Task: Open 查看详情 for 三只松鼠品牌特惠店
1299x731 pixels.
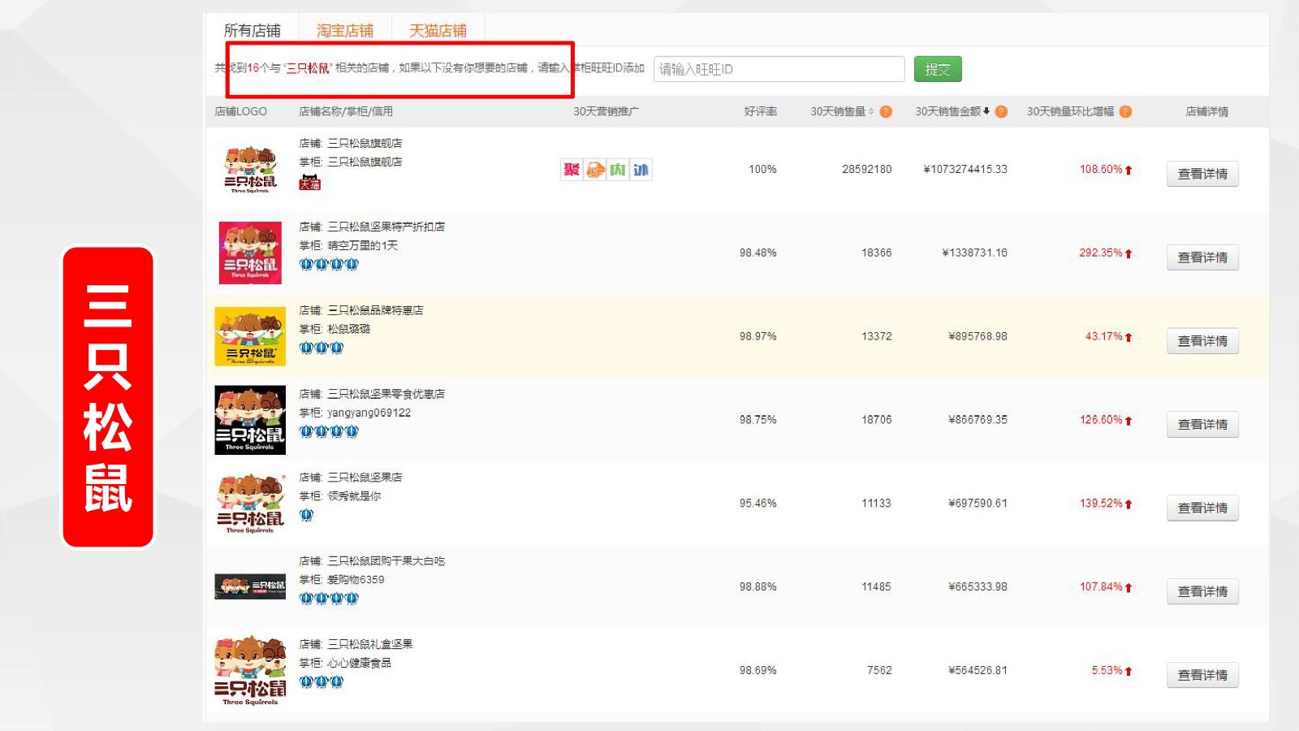Action: (1202, 341)
